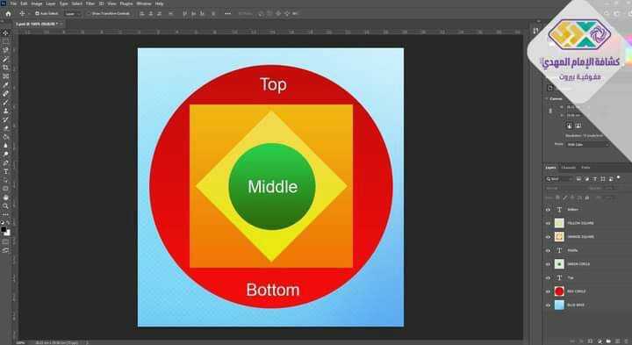The image size is (632, 345).
Task: Select the YELLOW SQUARE layer thumbnail
Action: tap(559, 223)
